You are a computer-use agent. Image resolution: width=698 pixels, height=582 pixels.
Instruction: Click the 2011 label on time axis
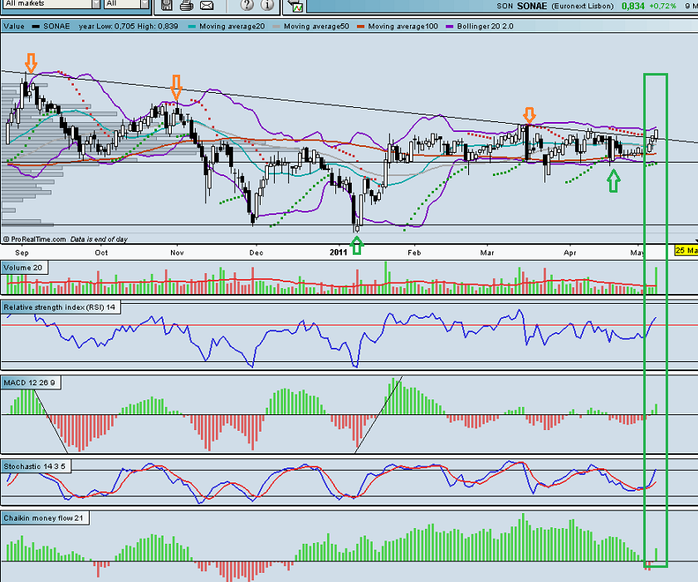click(338, 252)
